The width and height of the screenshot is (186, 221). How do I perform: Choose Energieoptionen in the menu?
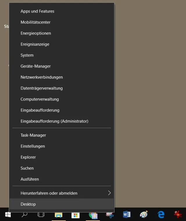[36, 33]
